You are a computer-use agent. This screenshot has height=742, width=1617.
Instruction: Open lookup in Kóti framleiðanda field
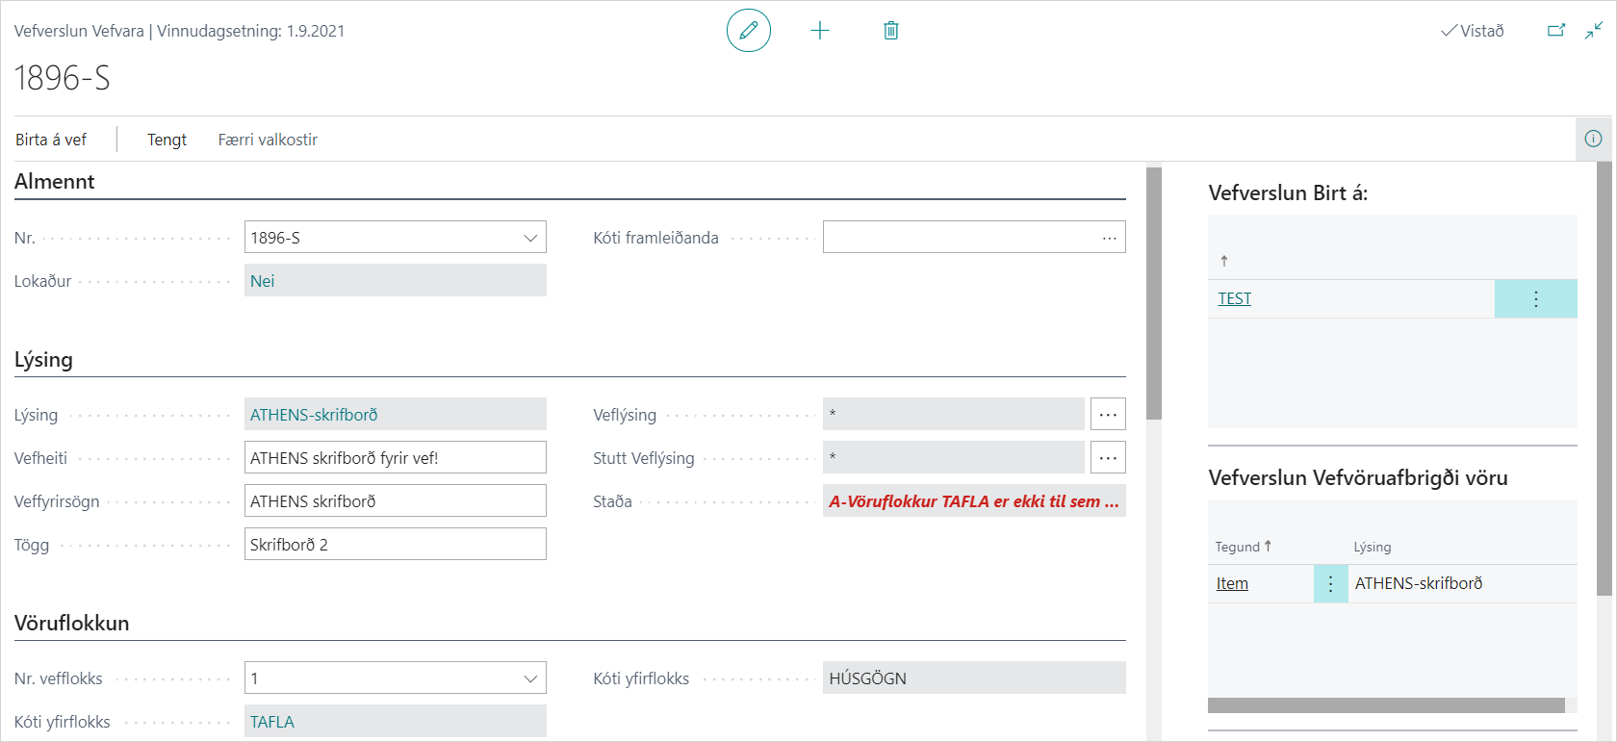(x=1109, y=238)
